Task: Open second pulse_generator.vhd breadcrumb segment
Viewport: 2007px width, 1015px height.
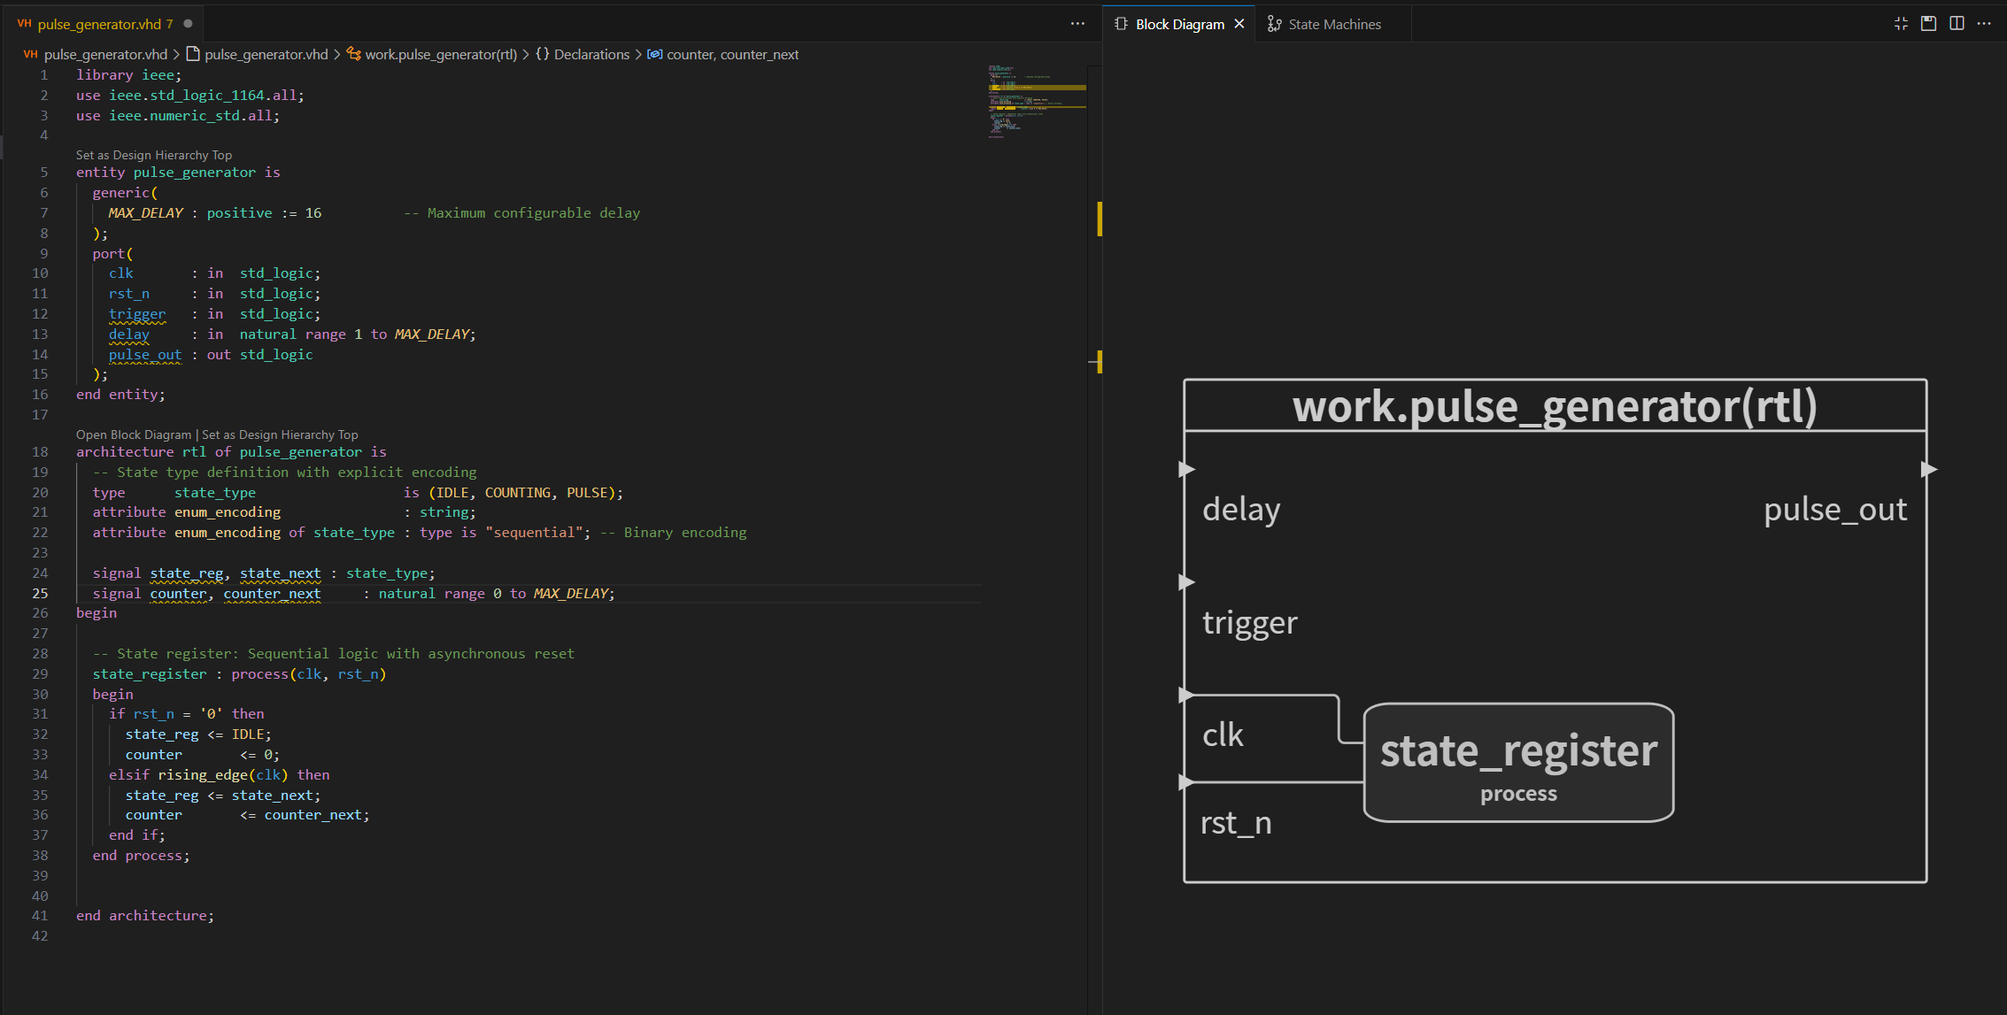Action: pyautogui.click(x=266, y=54)
